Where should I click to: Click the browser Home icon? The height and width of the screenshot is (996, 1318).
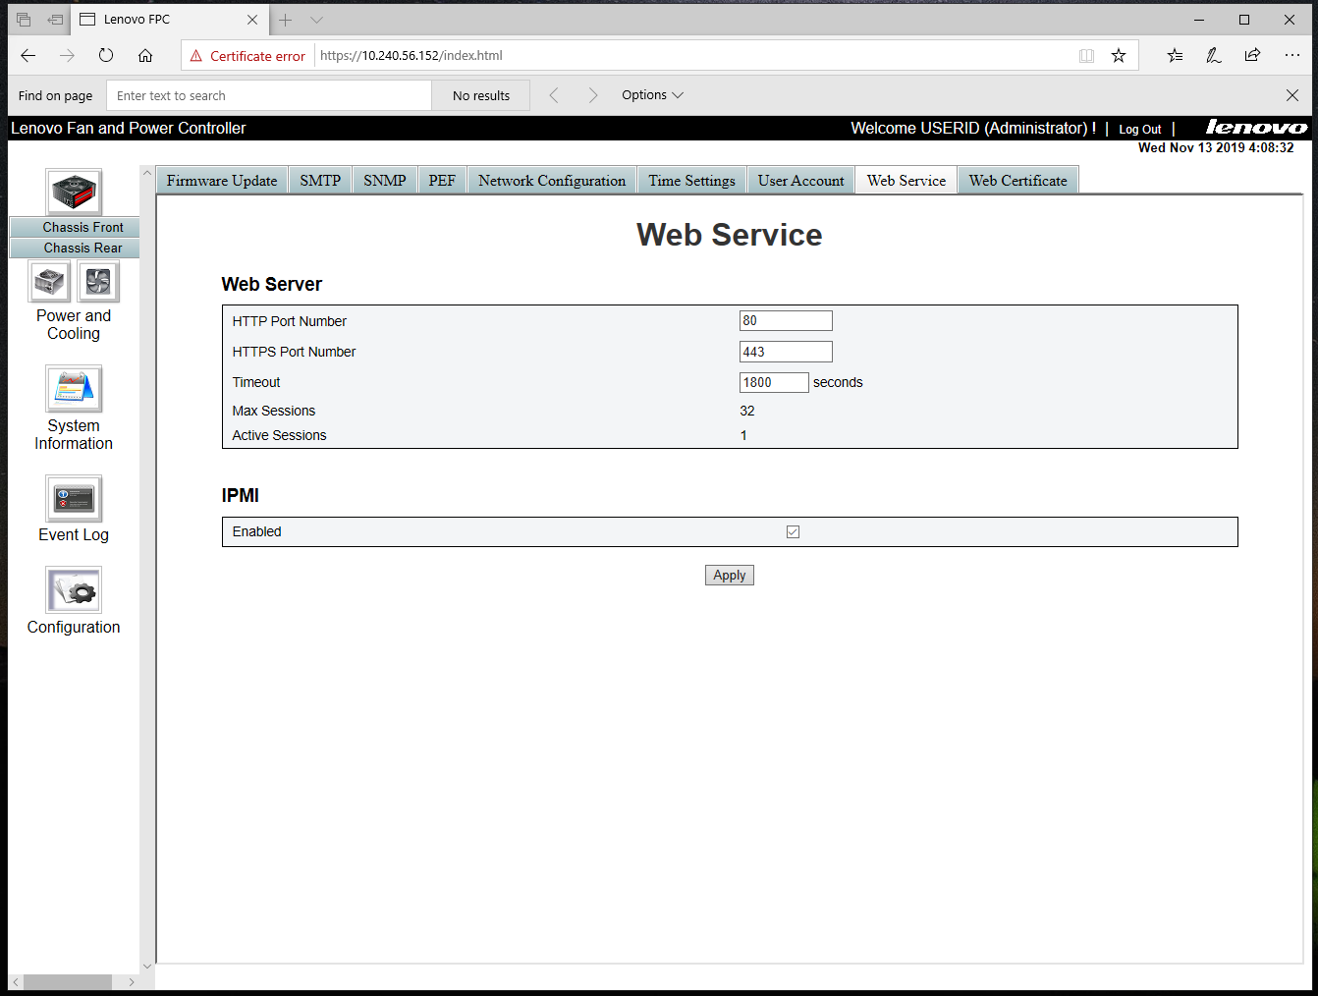point(145,56)
